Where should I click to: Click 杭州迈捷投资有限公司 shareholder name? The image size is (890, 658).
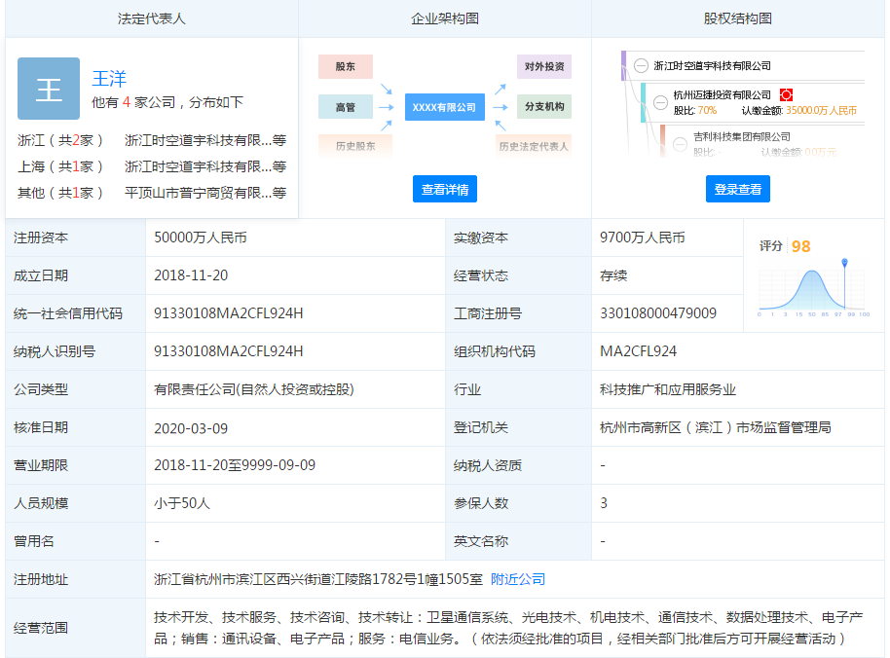point(722,94)
